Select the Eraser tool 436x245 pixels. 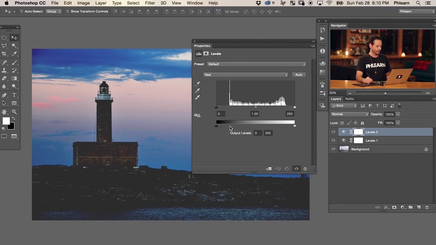(4, 78)
